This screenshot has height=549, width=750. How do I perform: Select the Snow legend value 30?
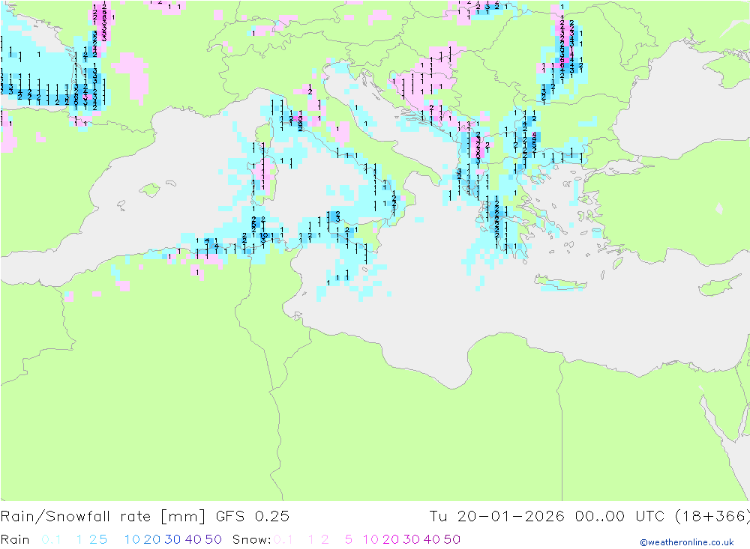click(x=411, y=539)
